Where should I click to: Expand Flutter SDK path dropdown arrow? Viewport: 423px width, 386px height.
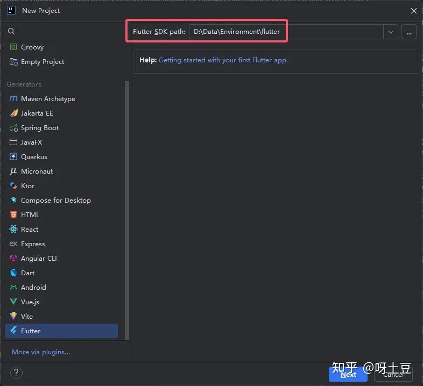[390, 32]
